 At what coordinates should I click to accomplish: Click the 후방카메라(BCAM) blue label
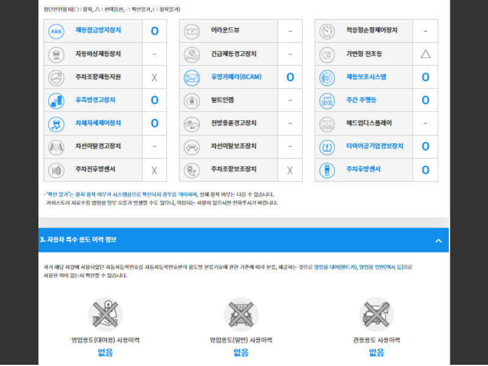pyautogui.click(x=236, y=77)
